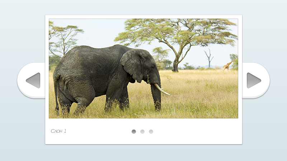This screenshot has height=161, width=287.
Task: Click the left previous-slide arrow
Action: pyautogui.click(x=33, y=80)
